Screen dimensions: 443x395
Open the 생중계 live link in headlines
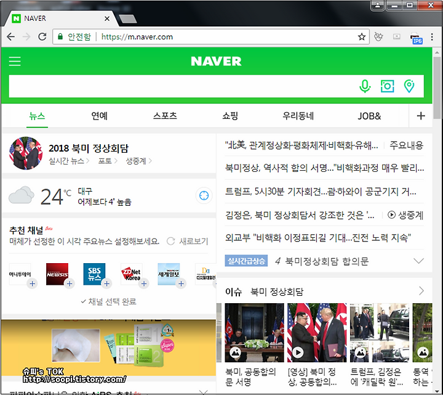(405, 215)
